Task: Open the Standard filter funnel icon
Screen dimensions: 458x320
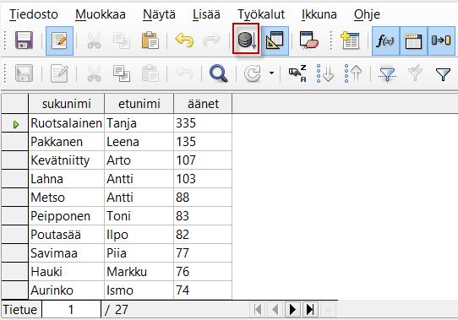Action: coord(443,74)
